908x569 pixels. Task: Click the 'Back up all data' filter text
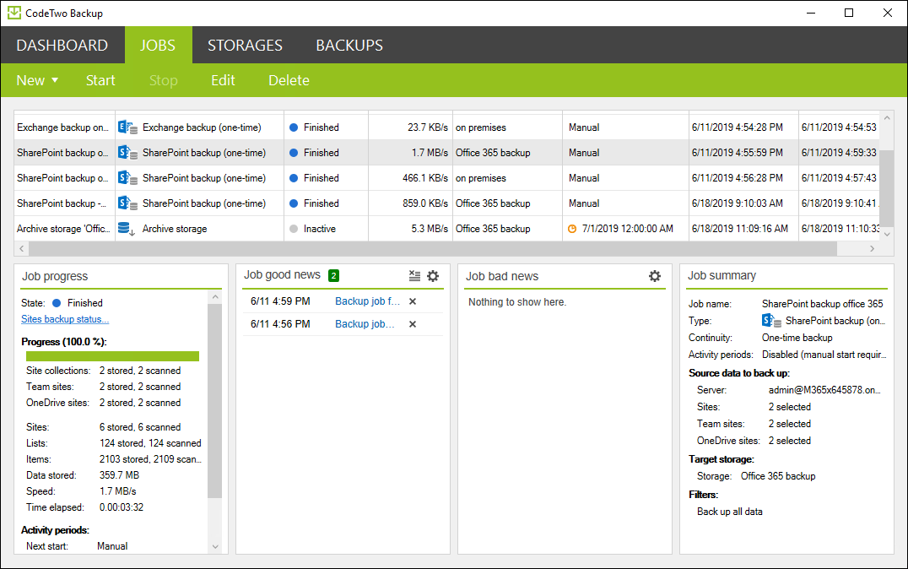coord(730,512)
